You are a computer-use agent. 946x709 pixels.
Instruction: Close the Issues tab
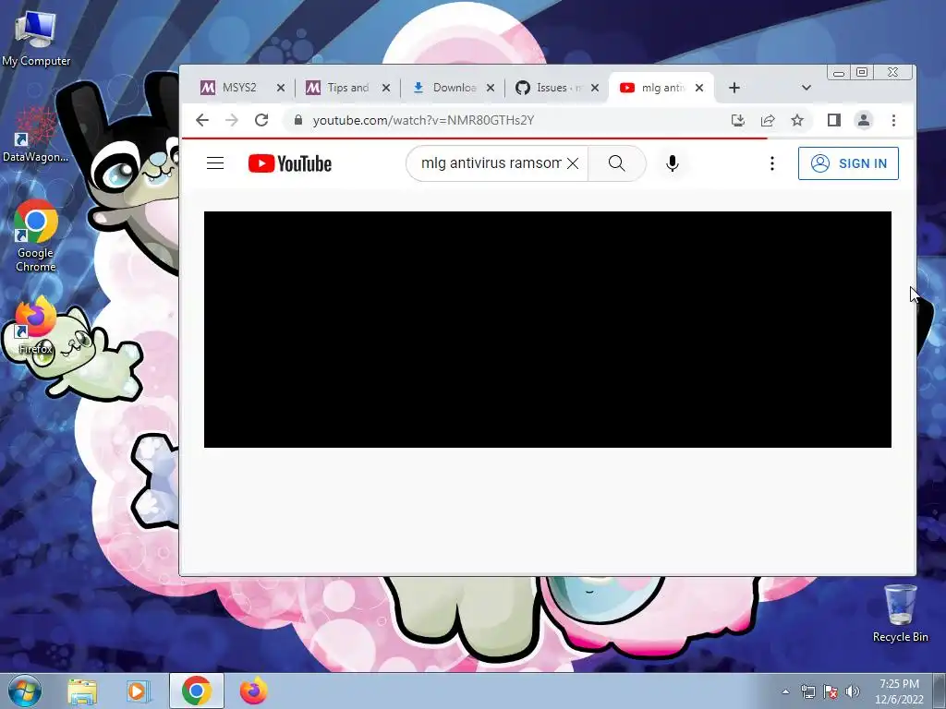coord(595,88)
